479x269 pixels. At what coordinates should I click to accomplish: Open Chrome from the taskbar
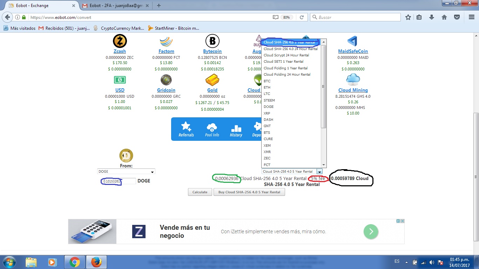[74, 262]
